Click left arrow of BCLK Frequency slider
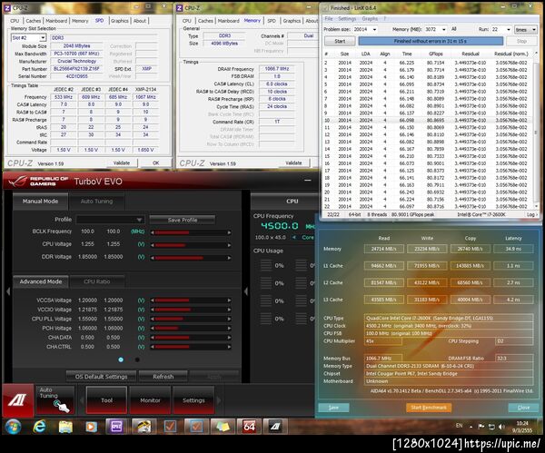This screenshot has width=545, height=453. [153, 232]
